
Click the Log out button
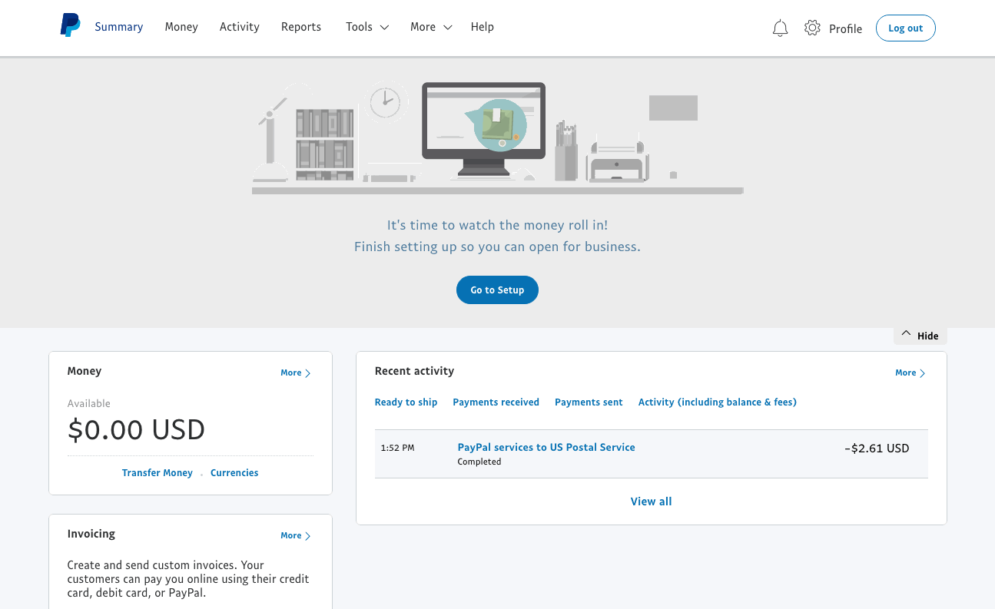906,28
